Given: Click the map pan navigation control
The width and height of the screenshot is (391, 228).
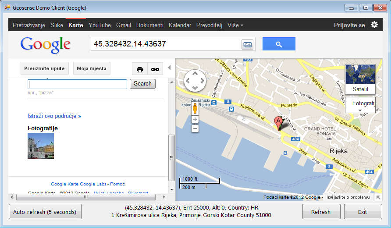Looking at the screenshot, I should click(195, 80).
